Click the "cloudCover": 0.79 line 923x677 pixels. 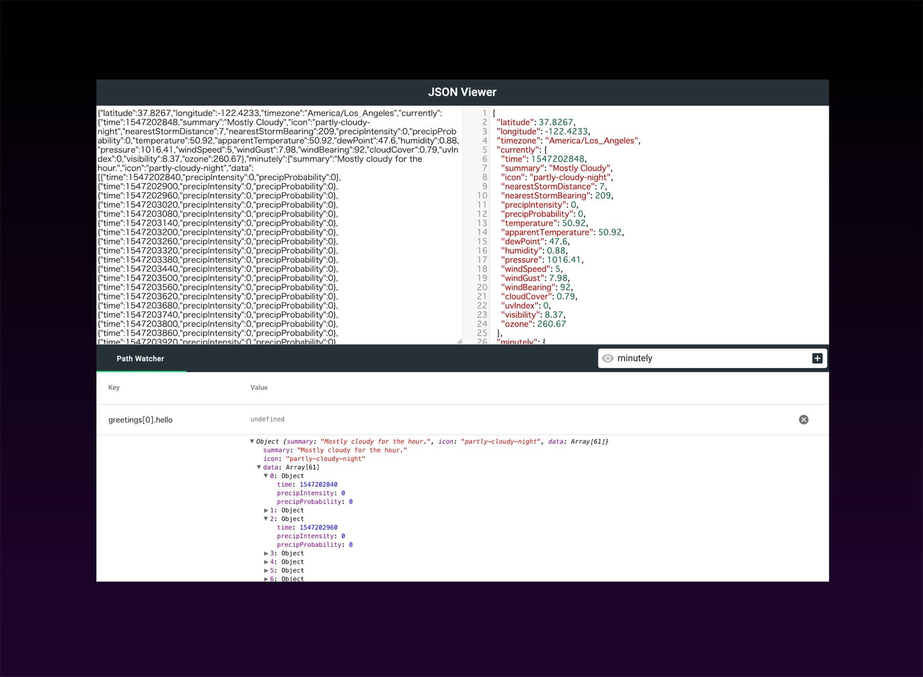pyautogui.click(x=539, y=296)
